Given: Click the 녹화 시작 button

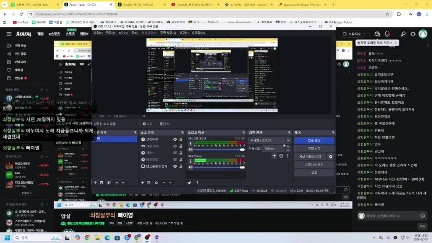Looking at the screenshot, I should coord(313,148).
